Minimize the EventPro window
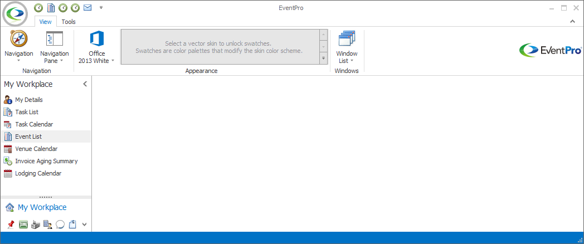 (553, 8)
